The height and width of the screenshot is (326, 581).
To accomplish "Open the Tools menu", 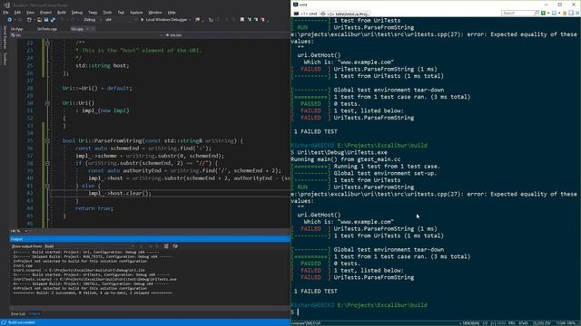I will (107, 12).
